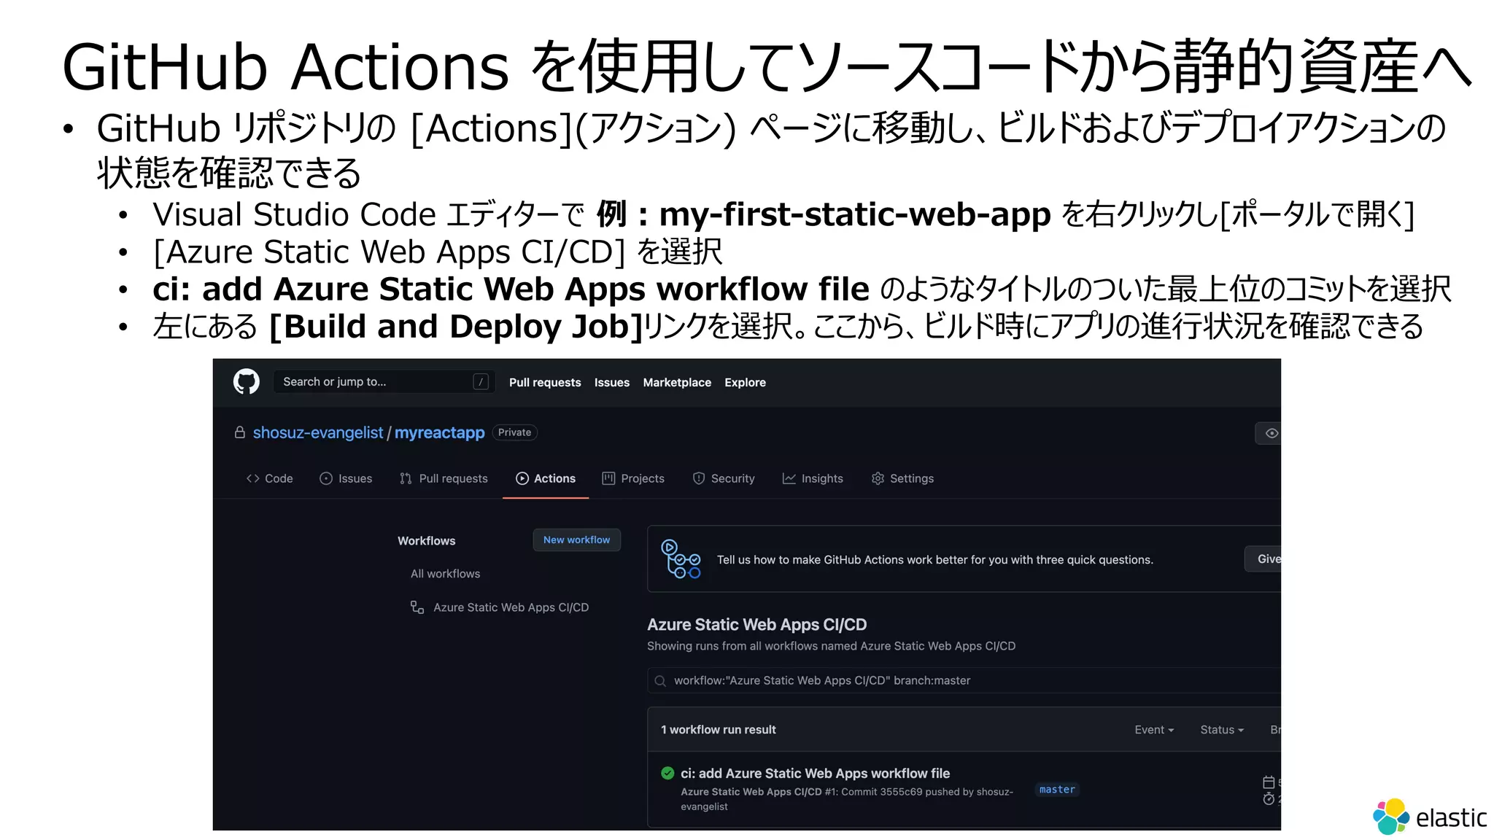
Task: Open Pull requests in top navigation
Action: (x=545, y=382)
